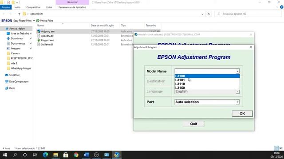Open Acesso rápido in navigation pane
This screenshot has width=284, height=159.
click(17, 28)
